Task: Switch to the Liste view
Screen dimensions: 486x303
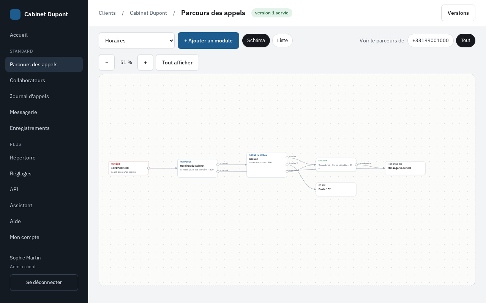Action: 282,41
